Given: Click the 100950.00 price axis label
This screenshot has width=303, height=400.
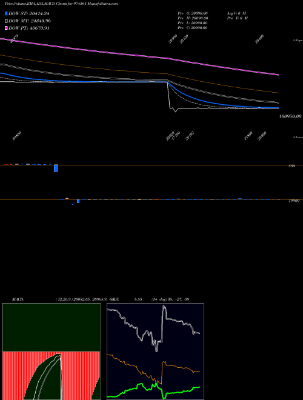Looking at the screenshot, I should 290,116.
